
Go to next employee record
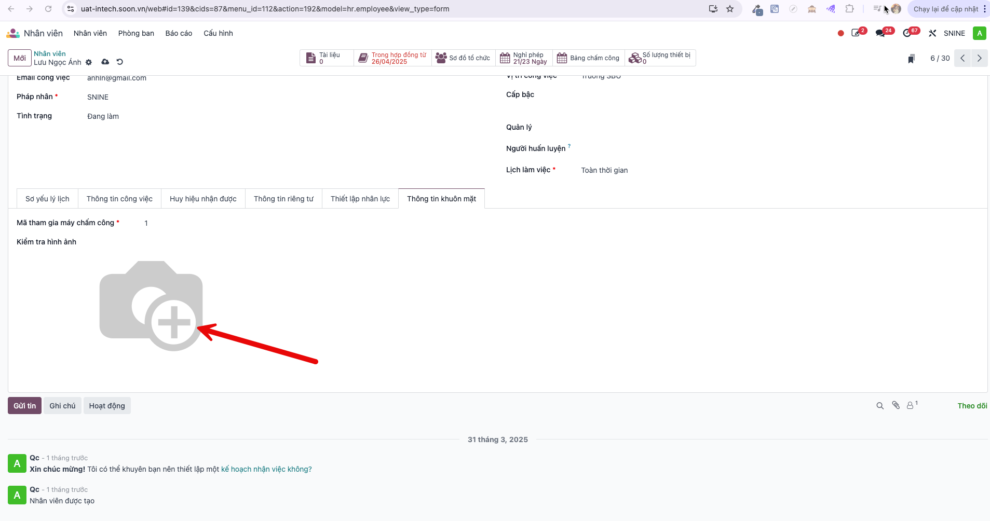click(979, 58)
